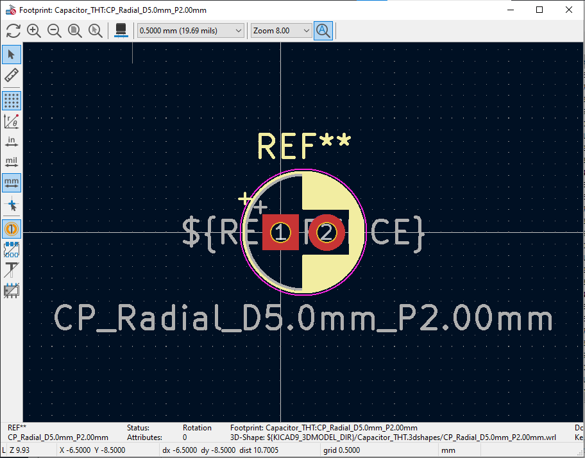Click the KiCad icon in the title bar
This screenshot has height=458, width=585.
11,10
